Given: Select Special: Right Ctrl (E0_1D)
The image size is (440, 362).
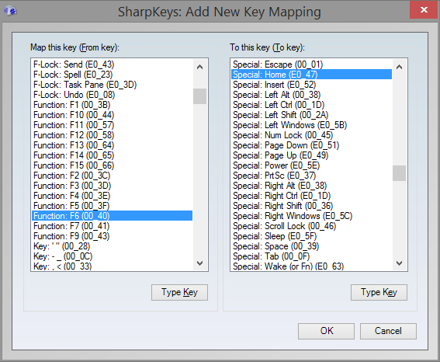Looking at the screenshot, I should [x=311, y=196].
